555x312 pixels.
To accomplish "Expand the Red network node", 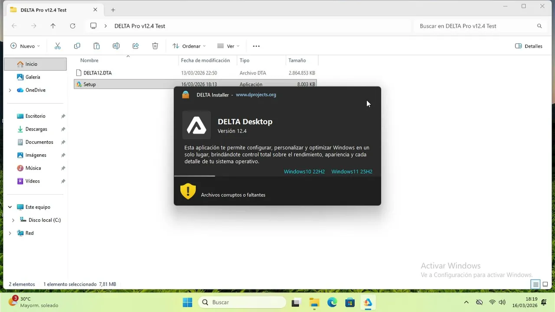I will pyautogui.click(x=10, y=233).
